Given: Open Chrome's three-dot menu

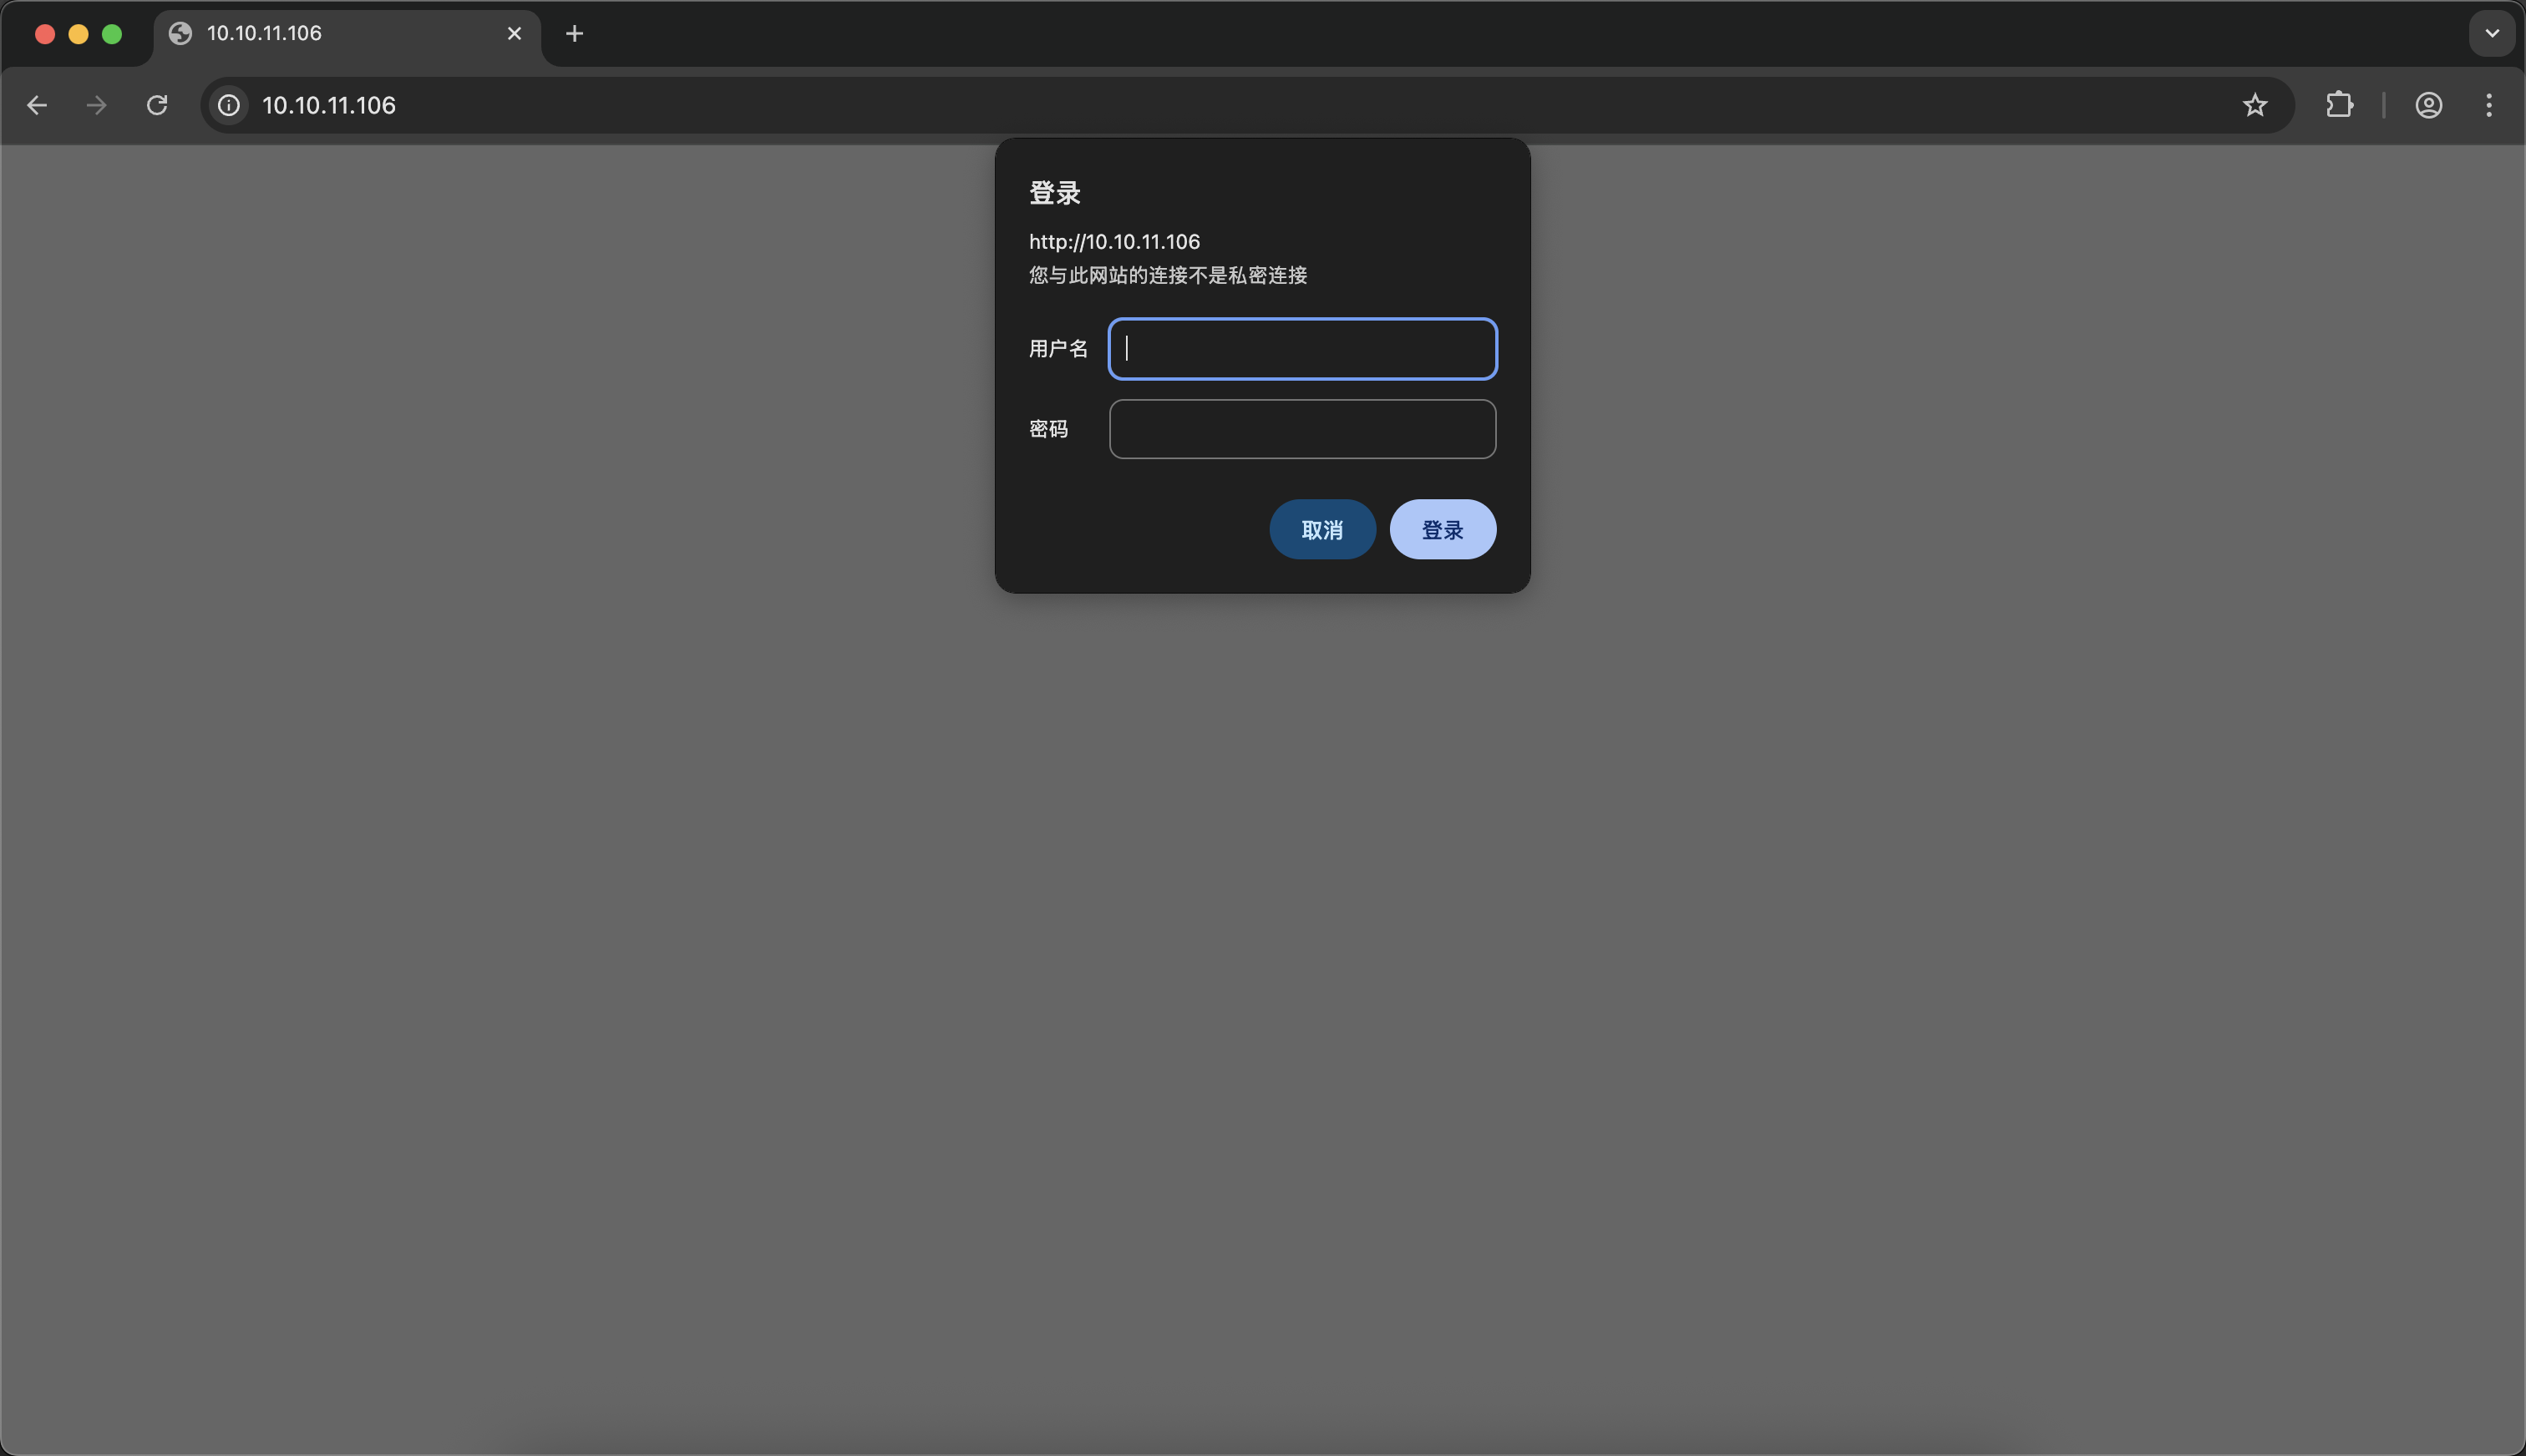Looking at the screenshot, I should 2489,105.
